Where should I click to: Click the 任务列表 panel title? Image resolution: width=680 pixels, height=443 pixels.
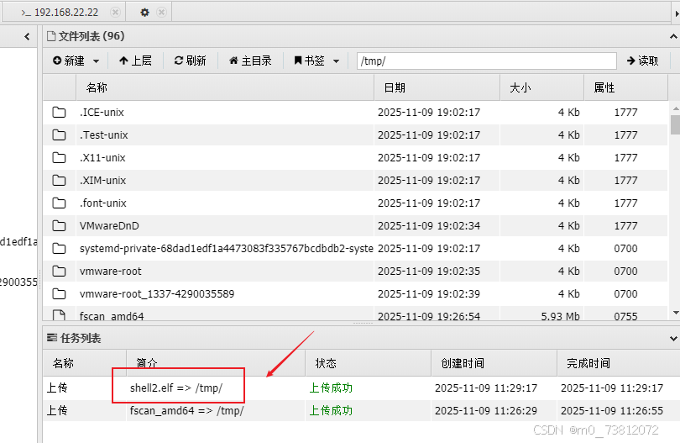[x=81, y=338]
